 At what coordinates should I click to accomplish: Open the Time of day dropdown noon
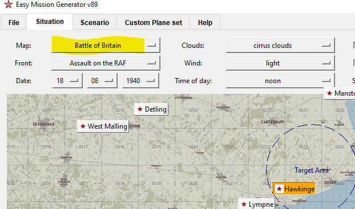point(280,81)
